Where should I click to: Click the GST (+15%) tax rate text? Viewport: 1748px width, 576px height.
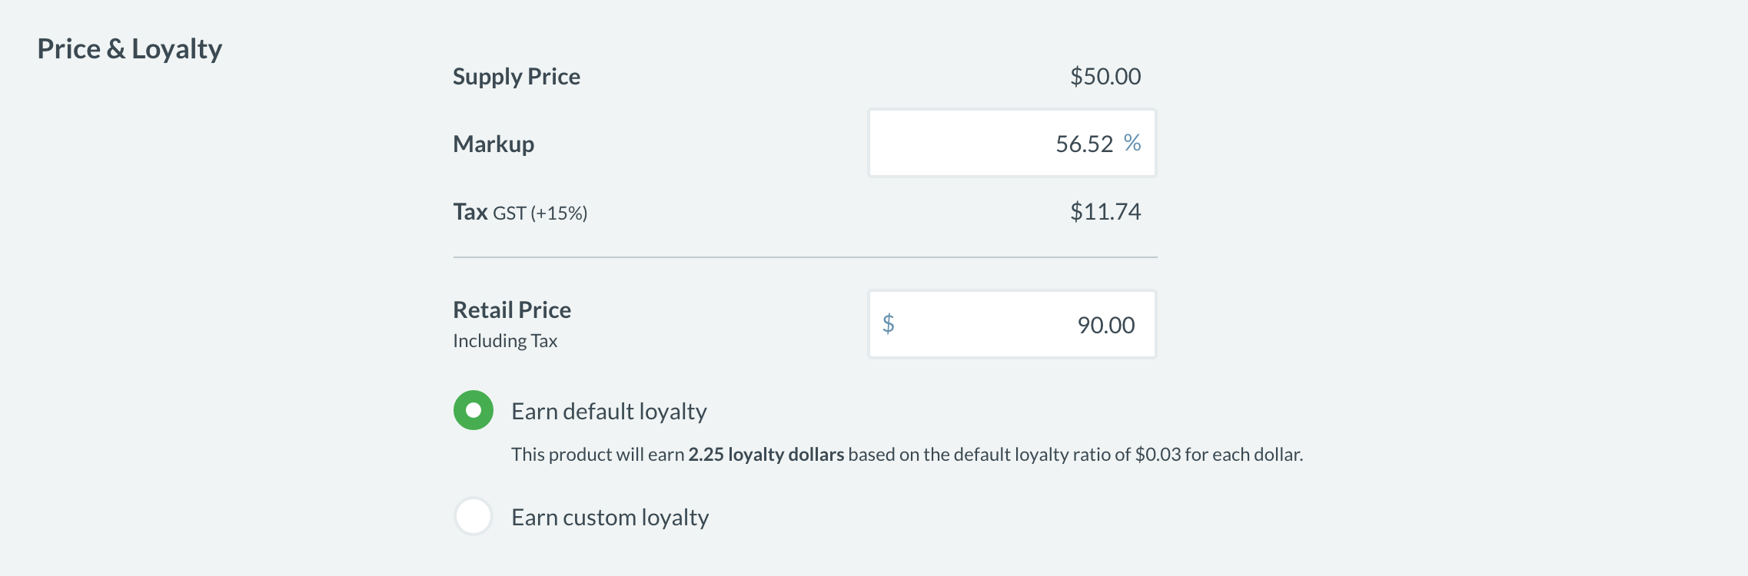(x=540, y=214)
